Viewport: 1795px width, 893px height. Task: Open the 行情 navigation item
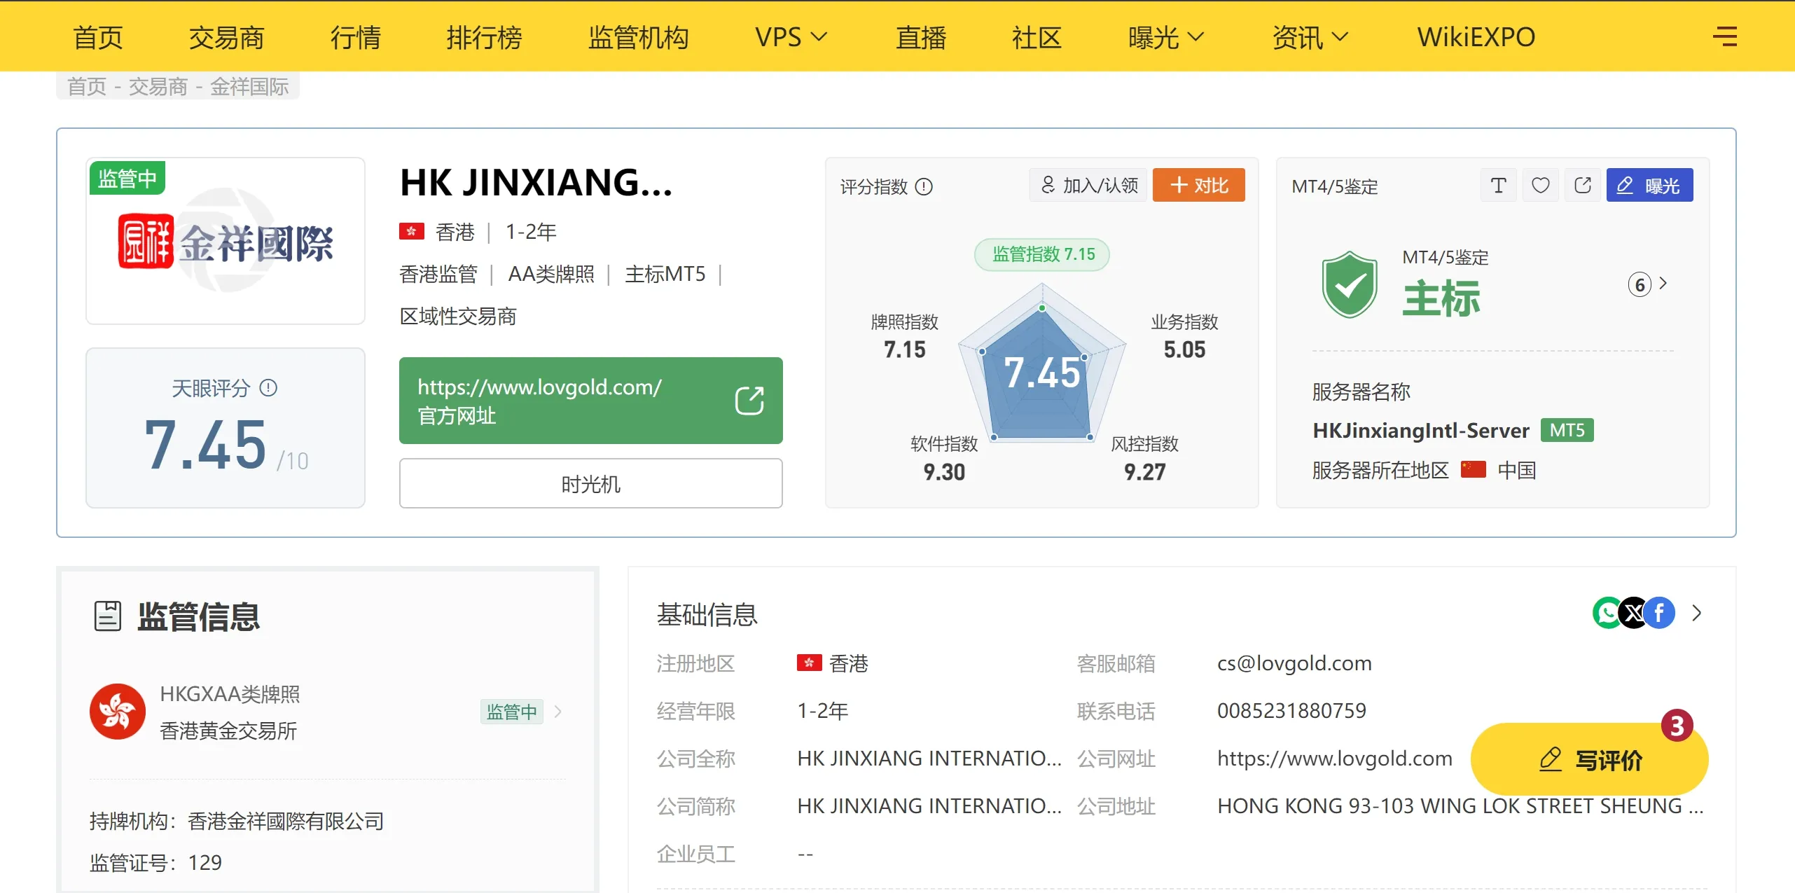356,36
